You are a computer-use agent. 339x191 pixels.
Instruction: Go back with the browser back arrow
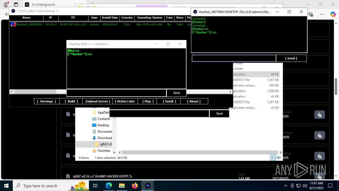tap(7, 14)
